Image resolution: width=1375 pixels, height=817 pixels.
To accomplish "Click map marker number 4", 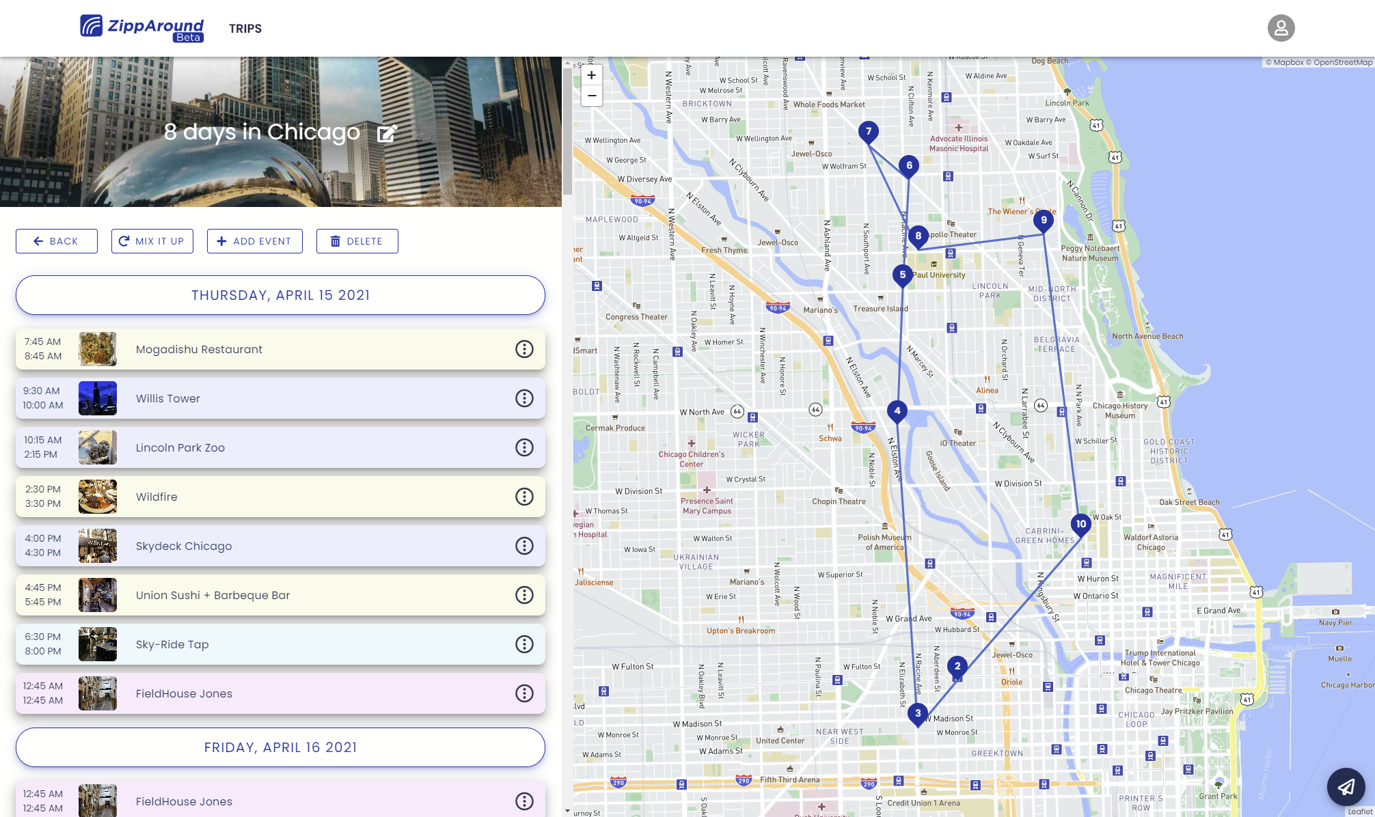I will [897, 411].
